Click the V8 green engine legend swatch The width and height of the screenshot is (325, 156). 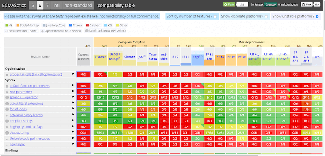click(x=6, y=25)
